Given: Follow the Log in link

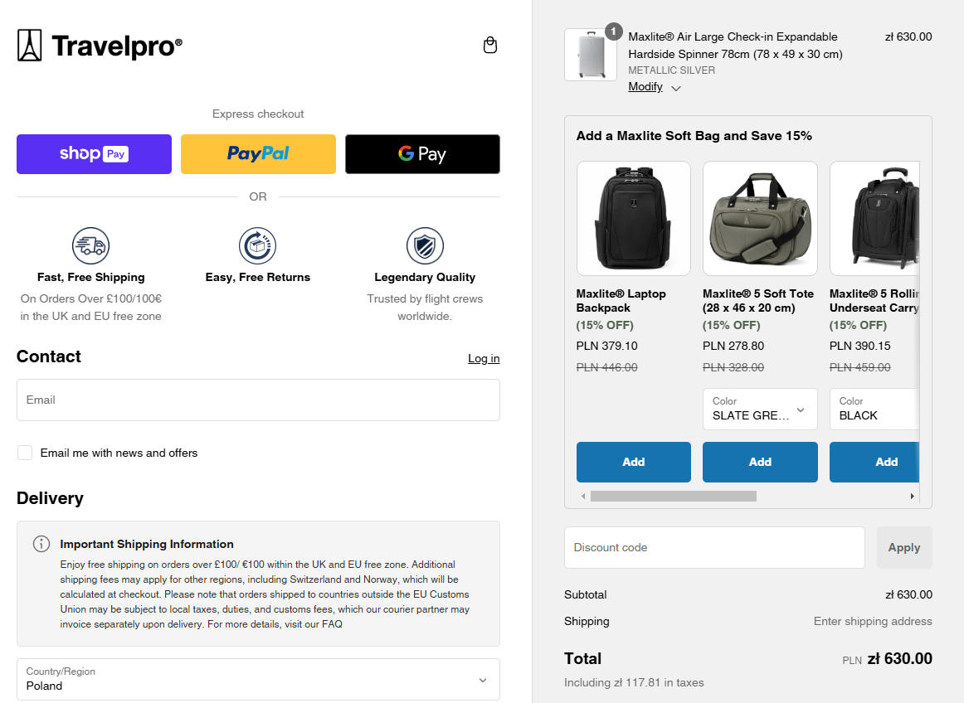Looking at the screenshot, I should tap(484, 359).
